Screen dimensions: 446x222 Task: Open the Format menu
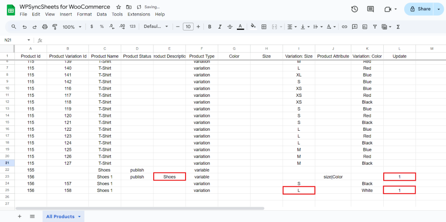coord(84,14)
